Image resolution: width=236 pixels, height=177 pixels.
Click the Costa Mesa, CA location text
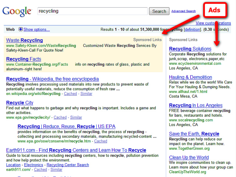183,96
